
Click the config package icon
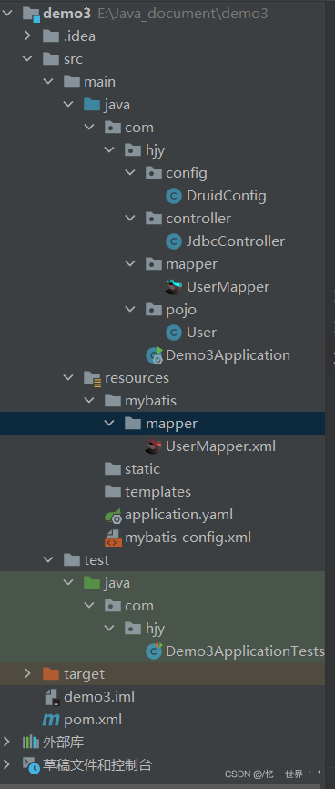coord(154,173)
